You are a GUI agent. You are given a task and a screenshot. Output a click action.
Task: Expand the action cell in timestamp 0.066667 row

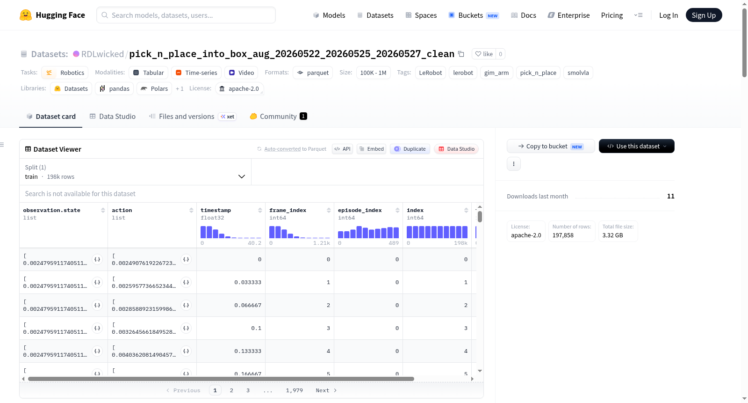[x=186, y=305]
